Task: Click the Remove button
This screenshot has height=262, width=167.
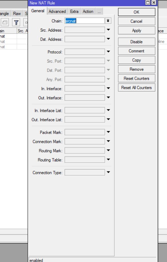Action: [x=137, y=69]
